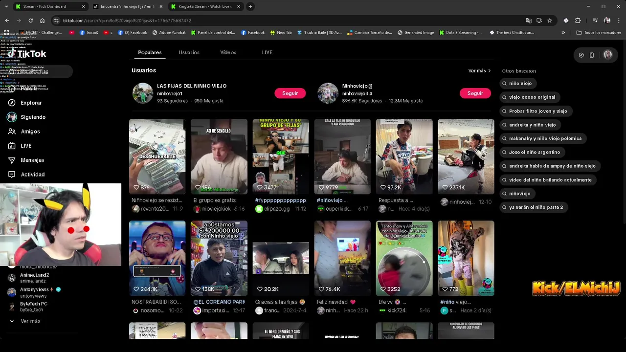Screen dimensions: 626x352
Task: Open Anime.LandZ account in sidebar
Action: (x=28, y=278)
